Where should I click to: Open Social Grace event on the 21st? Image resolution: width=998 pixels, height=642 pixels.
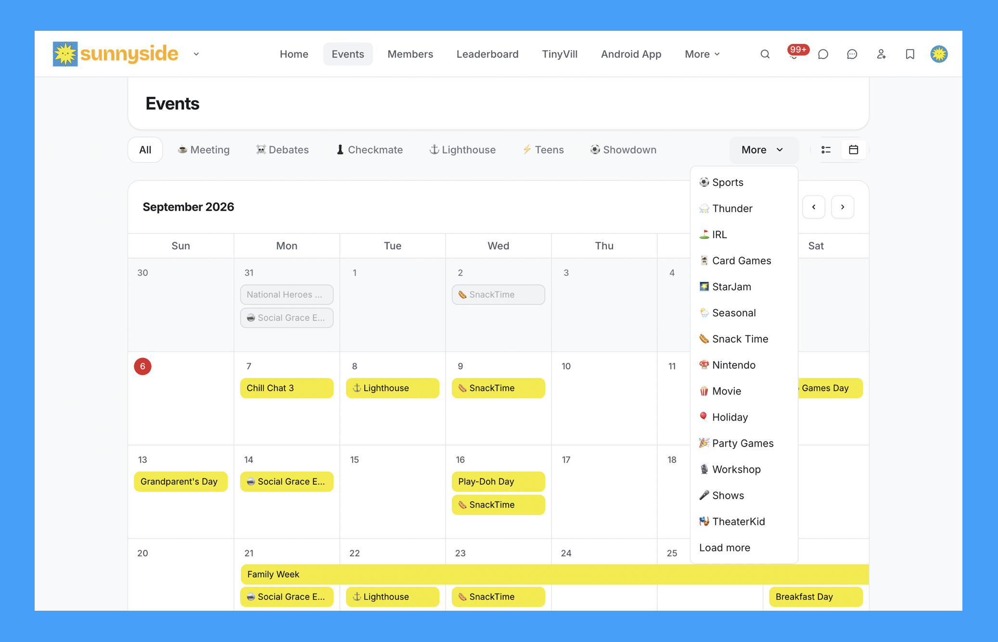point(287,597)
